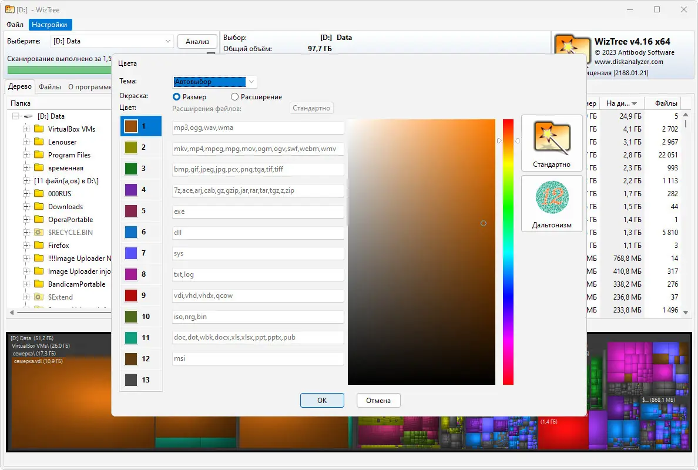Image resolution: width=698 pixels, height=470 pixels.
Task: Switch to the Дерево tab
Action: pyautogui.click(x=20, y=87)
